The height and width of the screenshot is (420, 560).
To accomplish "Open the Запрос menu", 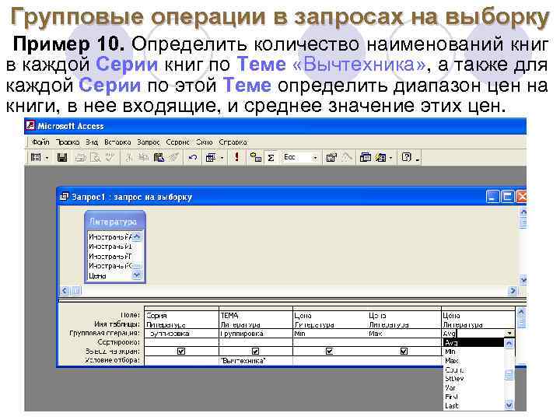I will [149, 142].
